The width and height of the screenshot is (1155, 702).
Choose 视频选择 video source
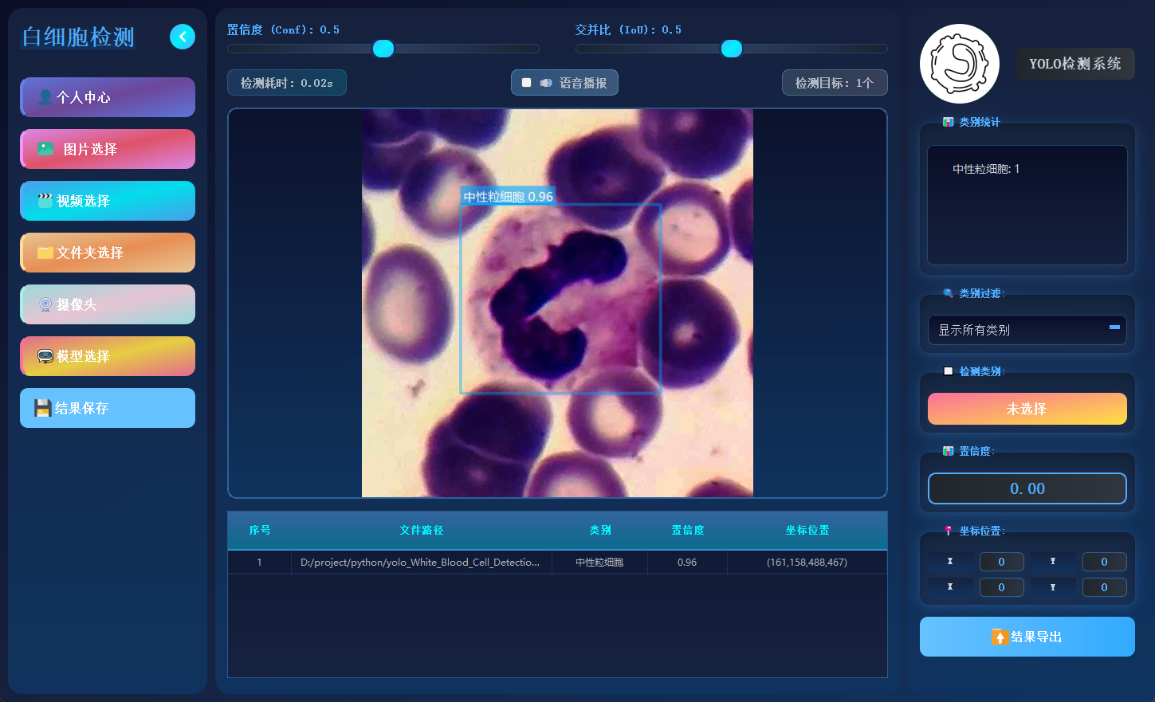pos(108,201)
